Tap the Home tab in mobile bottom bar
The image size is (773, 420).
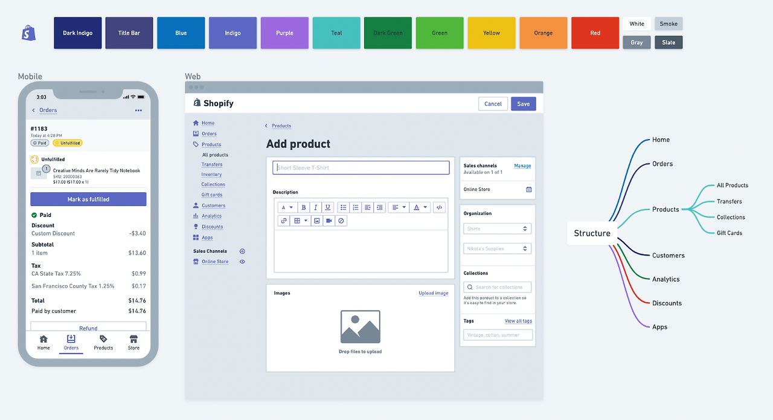coord(43,342)
